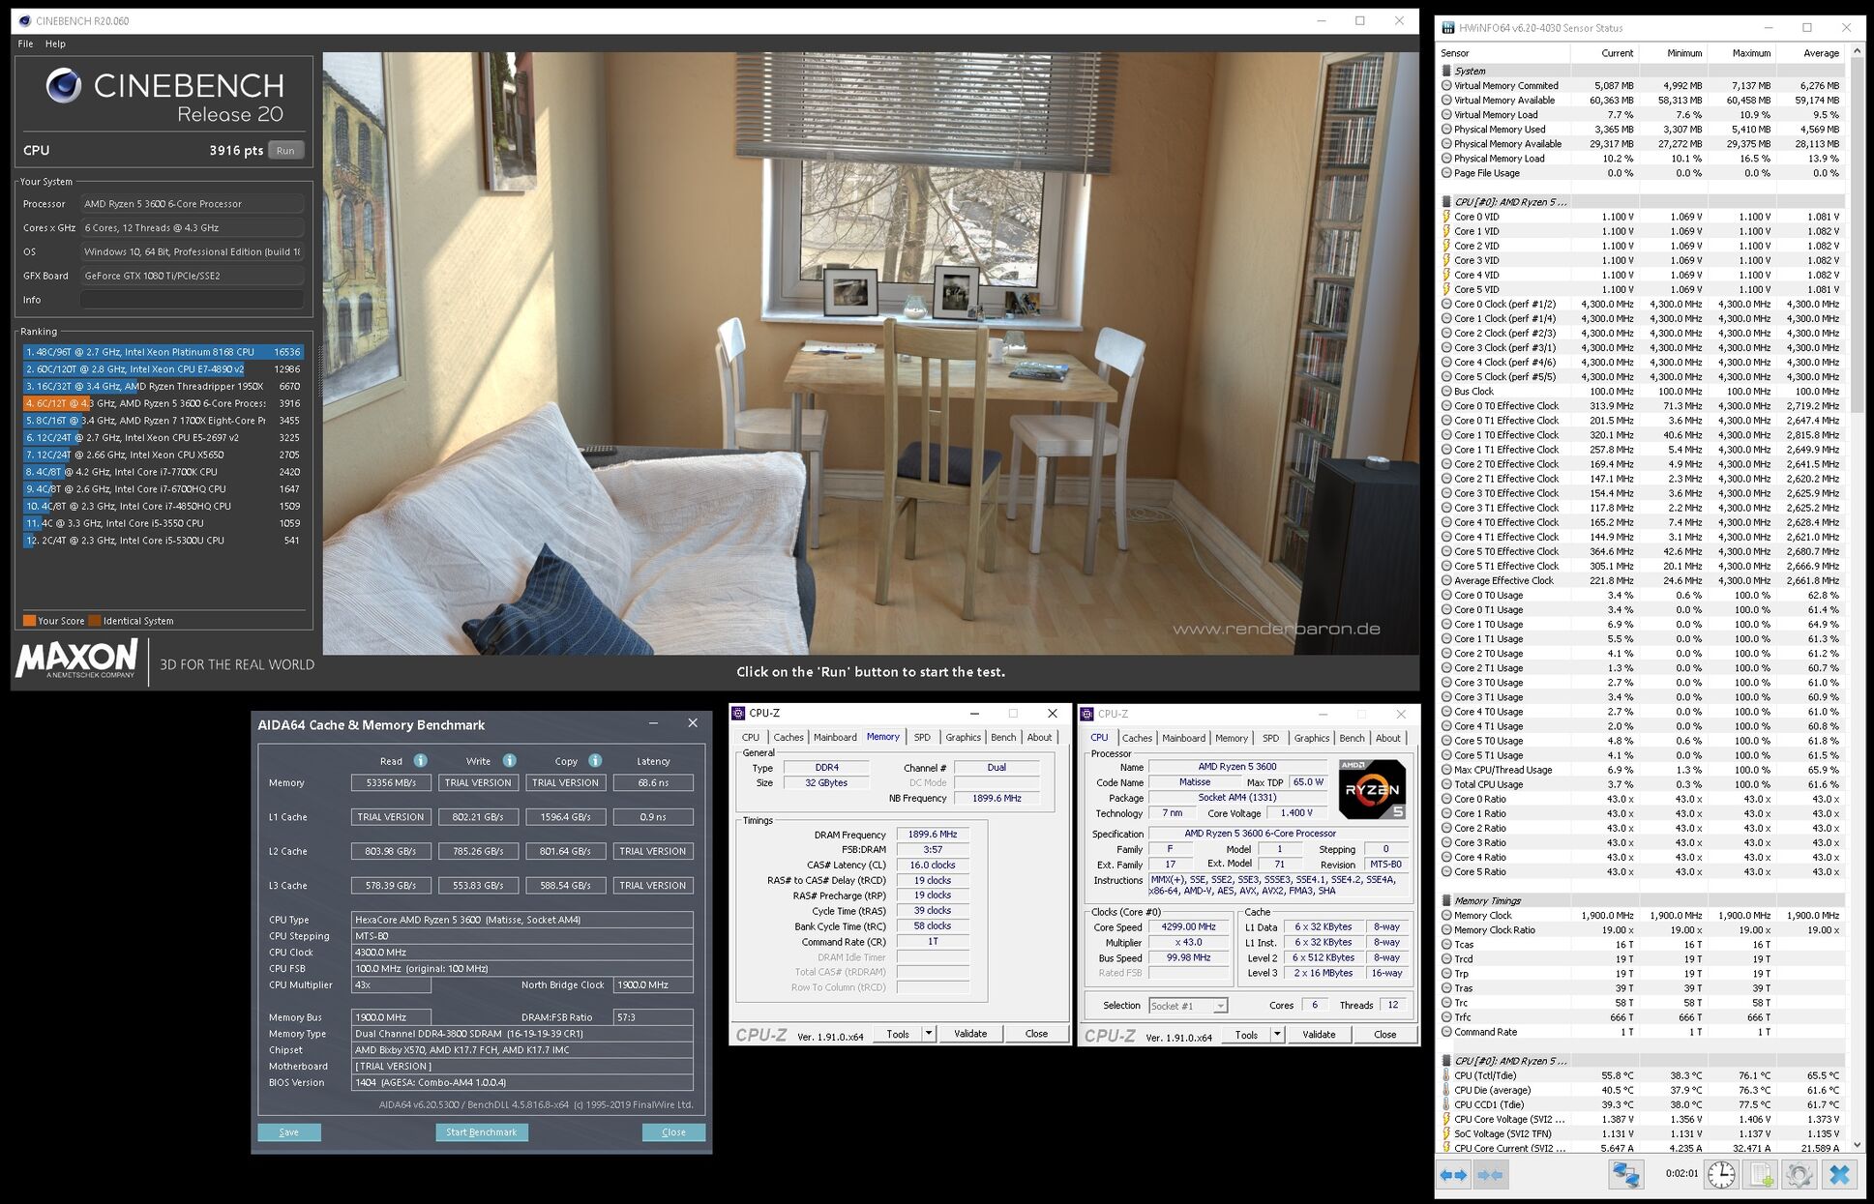Select the Core i7-7700K ranking row
The height and width of the screenshot is (1204, 1874).
163,472
